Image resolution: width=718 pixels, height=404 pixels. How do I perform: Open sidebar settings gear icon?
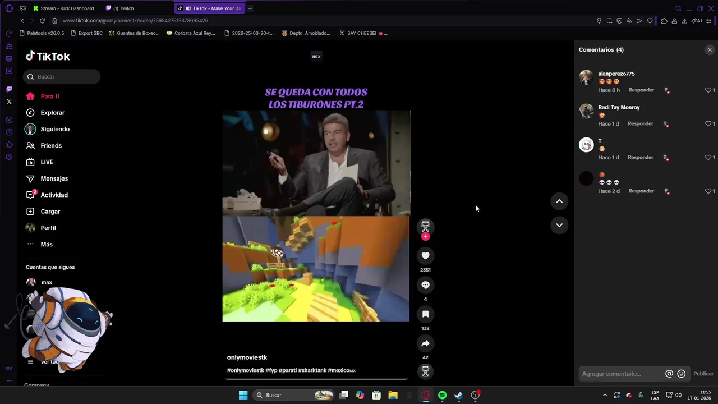[9, 157]
